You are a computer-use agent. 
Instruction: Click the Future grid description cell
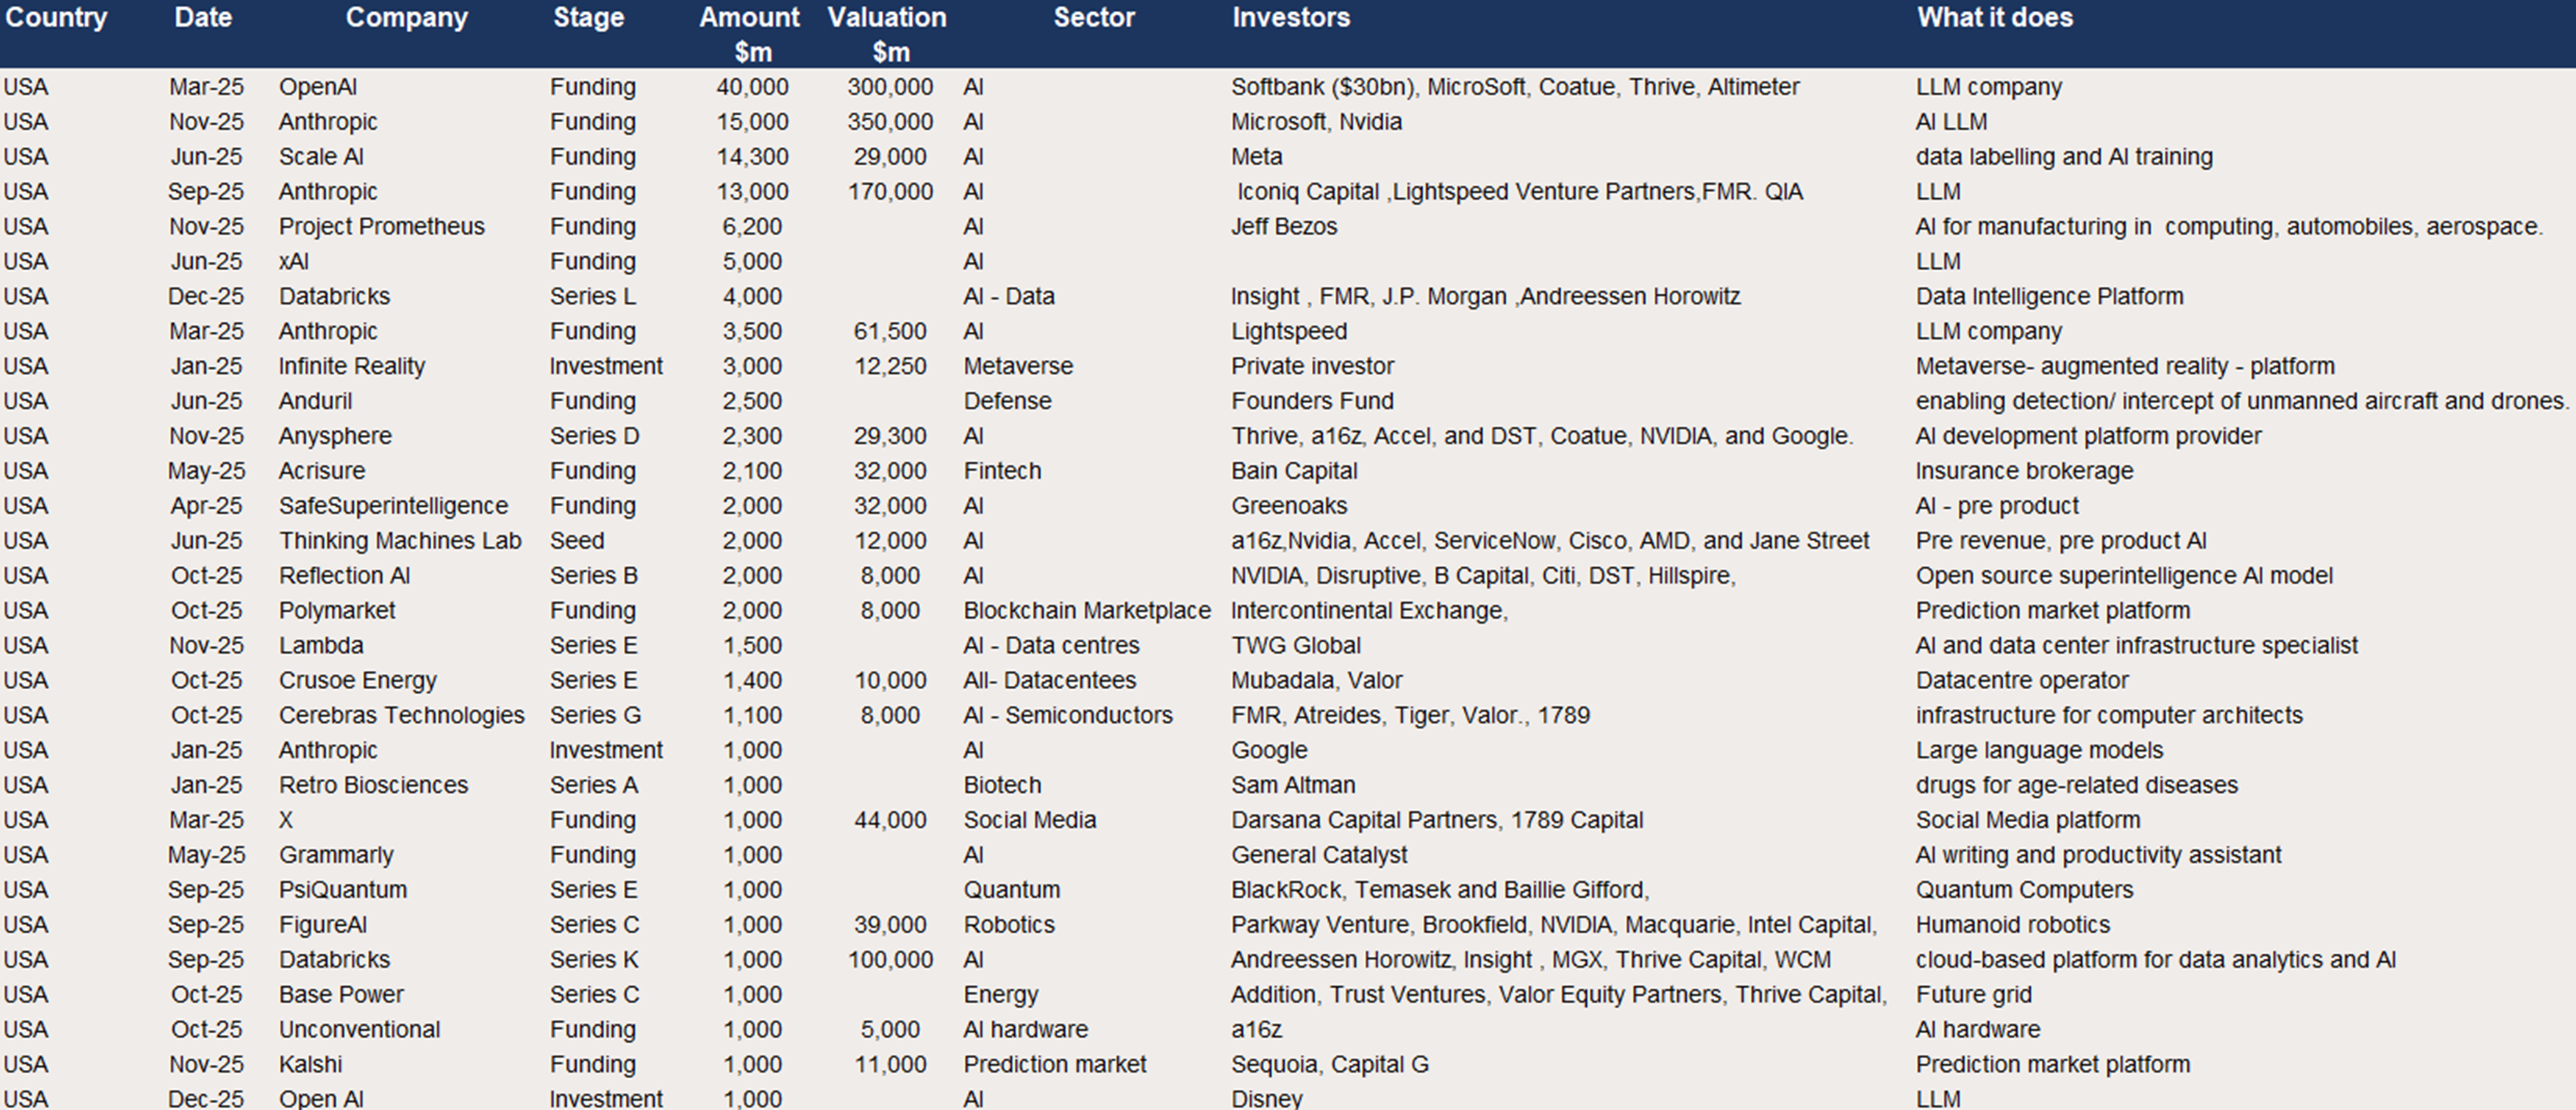pyautogui.click(x=1973, y=995)
